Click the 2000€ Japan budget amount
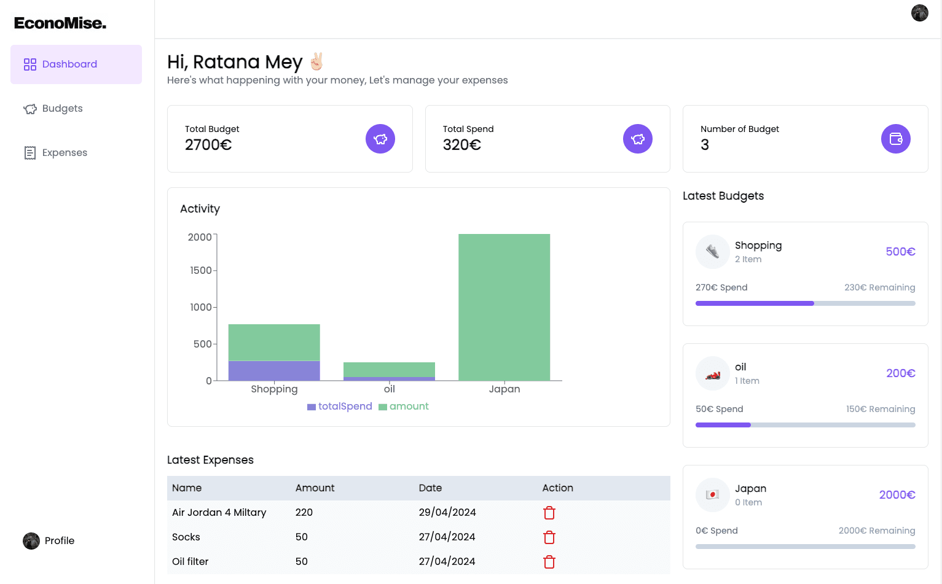The width and height of the screenshot is (942, 584). pos(897,495)
